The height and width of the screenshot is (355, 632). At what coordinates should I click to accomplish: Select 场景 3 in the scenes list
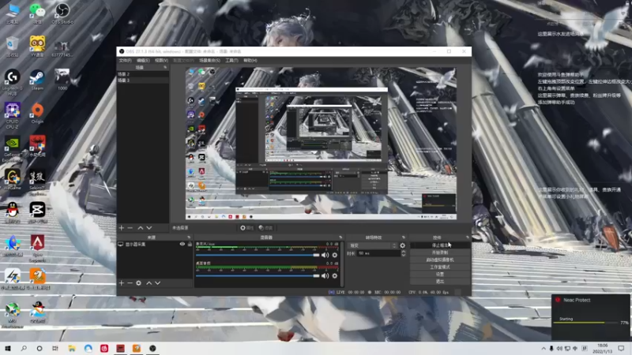(143, 80)
